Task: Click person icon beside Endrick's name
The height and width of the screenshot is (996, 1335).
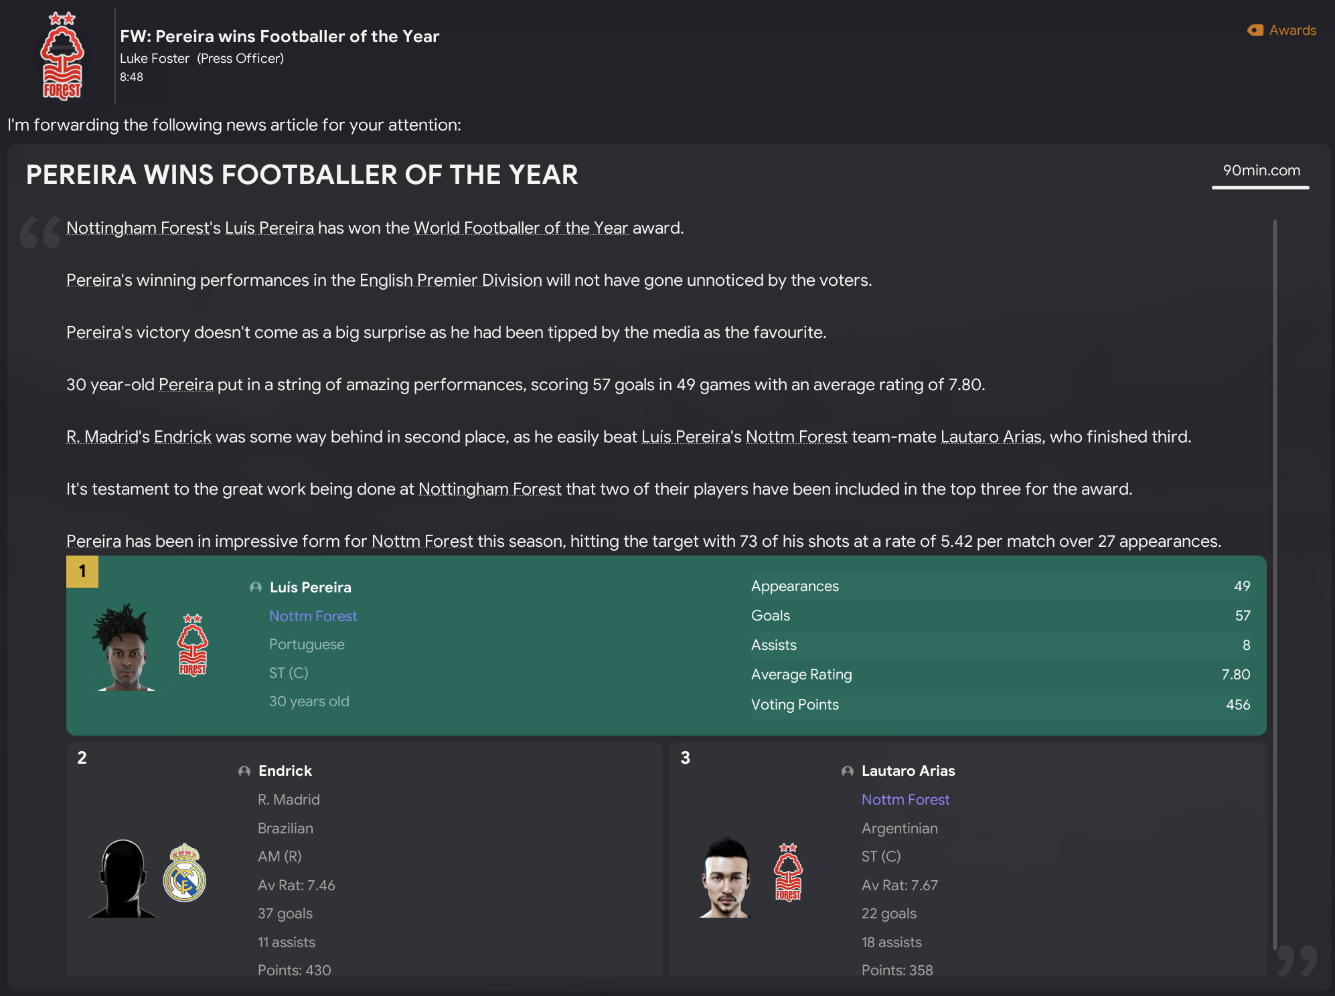Action: 244,771
